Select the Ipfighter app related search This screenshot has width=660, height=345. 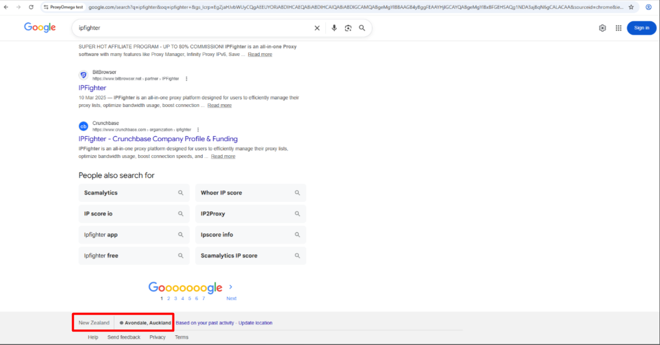point(134,235)
